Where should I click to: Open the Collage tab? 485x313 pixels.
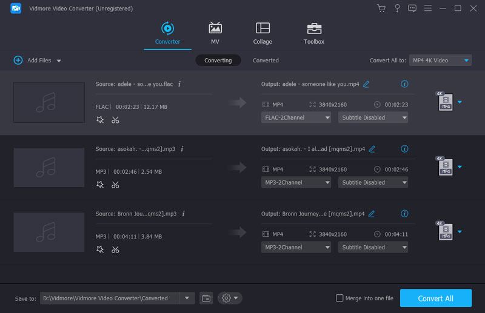point(263,33)
